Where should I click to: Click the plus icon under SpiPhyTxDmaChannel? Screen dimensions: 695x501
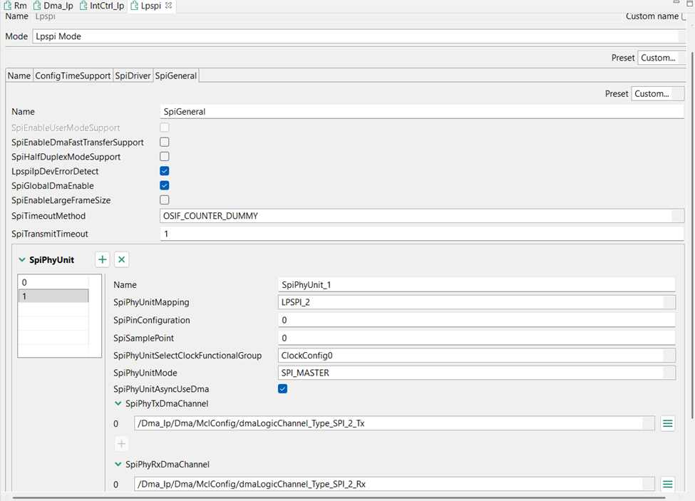coord(121,443)
